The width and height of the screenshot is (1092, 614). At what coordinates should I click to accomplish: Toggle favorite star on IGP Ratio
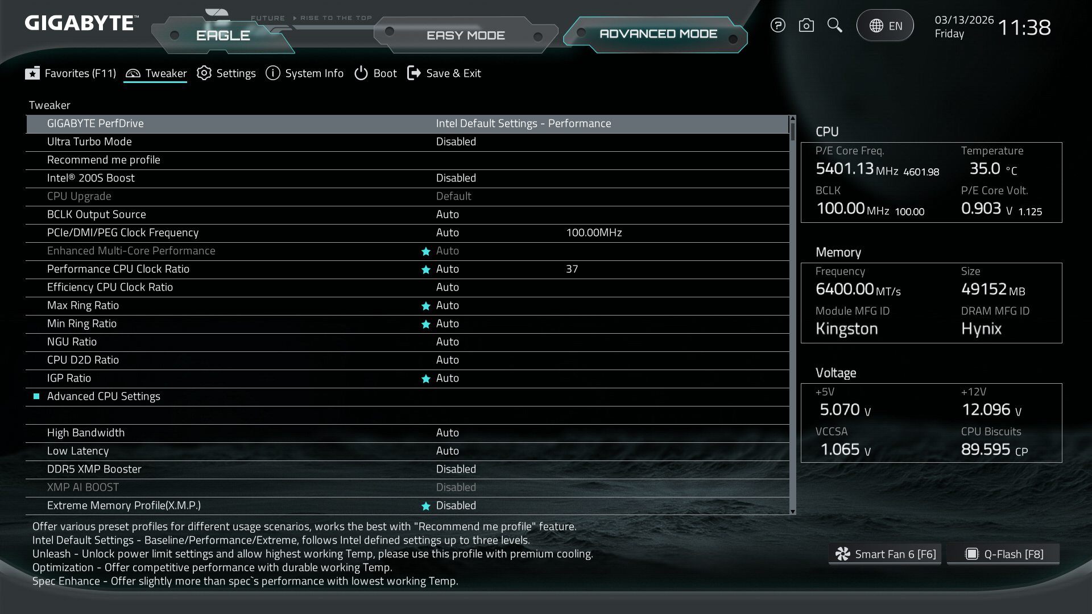pos(425,379)
